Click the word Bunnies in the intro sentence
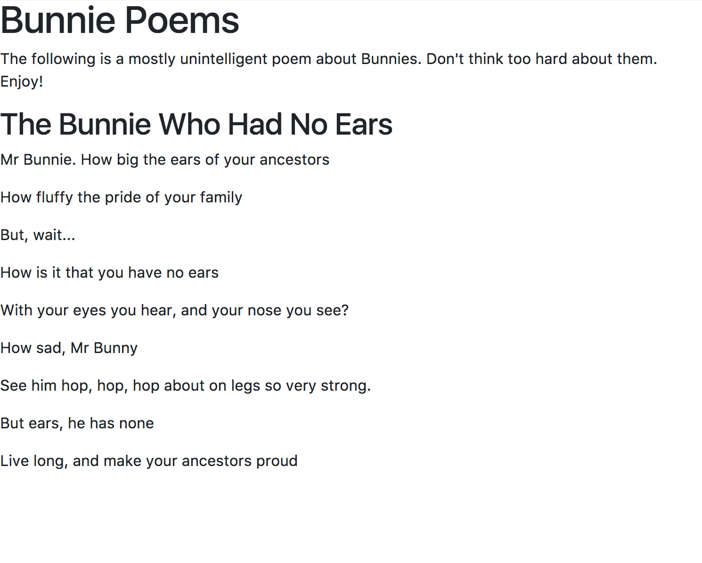Image resolution: width=702 pixels, height=563 pixels. (x=391, y=59)
